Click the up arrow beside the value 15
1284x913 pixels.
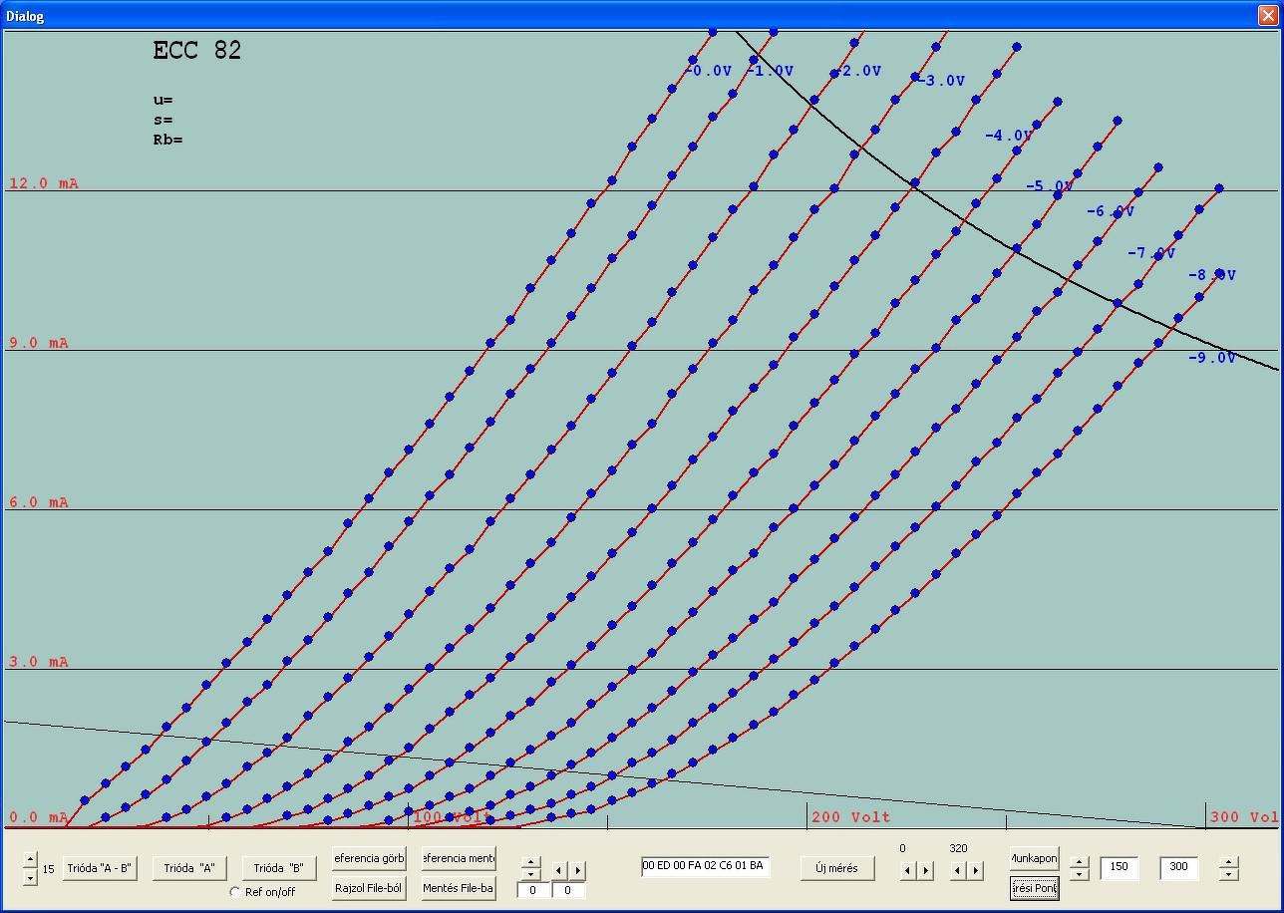(x=30, y=859)
